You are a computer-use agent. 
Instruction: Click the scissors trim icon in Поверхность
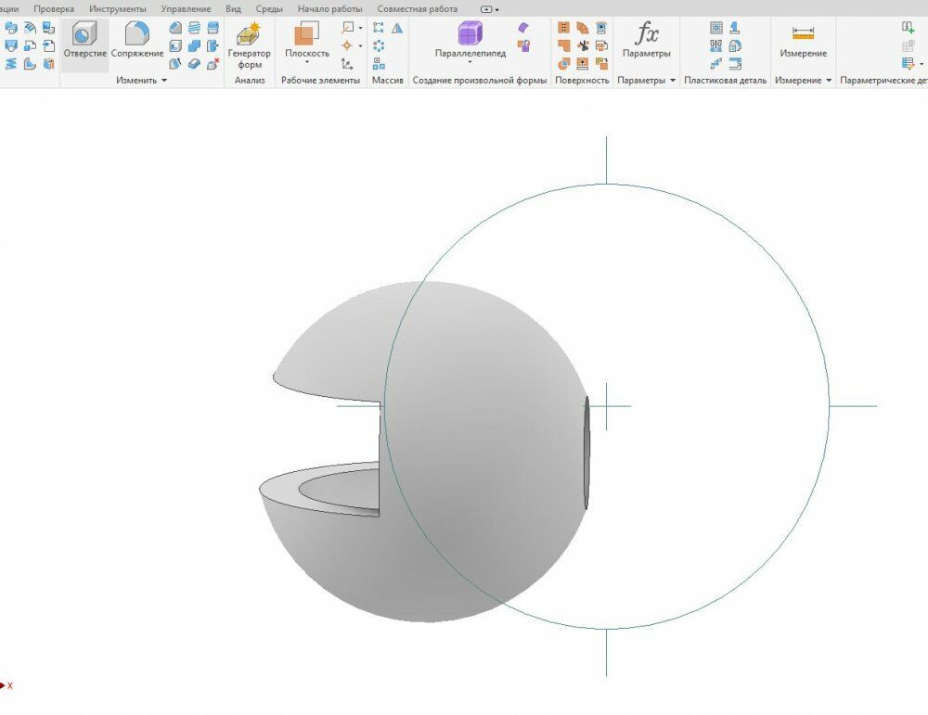coord(583,45)
